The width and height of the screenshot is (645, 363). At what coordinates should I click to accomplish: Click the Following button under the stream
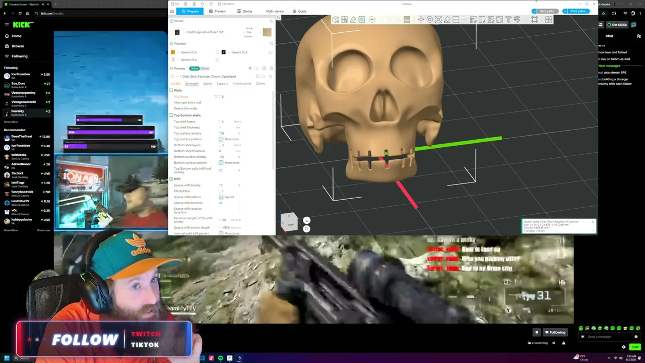pos(555,332)
